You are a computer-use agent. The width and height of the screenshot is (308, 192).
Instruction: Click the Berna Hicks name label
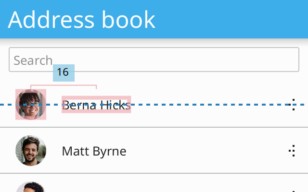96,105
